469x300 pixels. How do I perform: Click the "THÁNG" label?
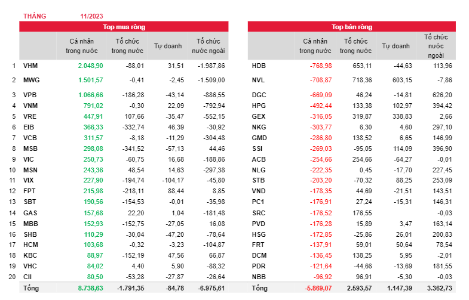pos(34,16)
